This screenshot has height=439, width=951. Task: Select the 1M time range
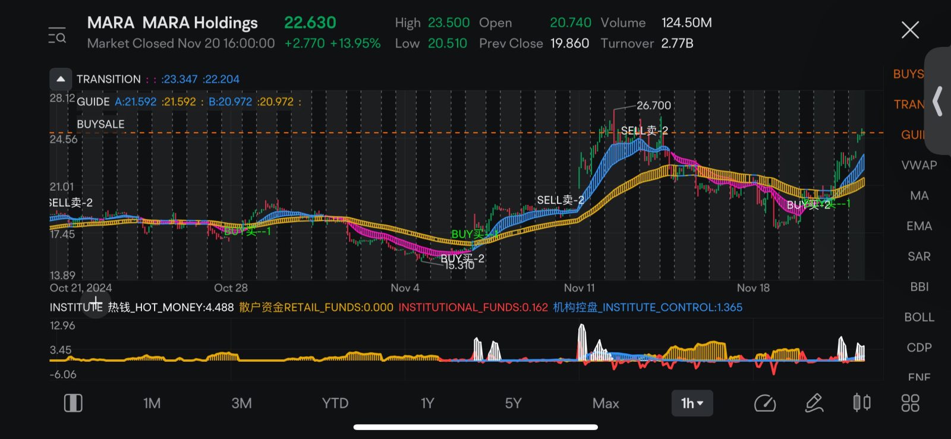[152, 403]
